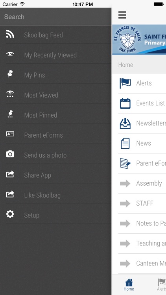Tap the Most Pinned pin icon
The height and width of the screenshot is (295, 166).
click(10, 114)
